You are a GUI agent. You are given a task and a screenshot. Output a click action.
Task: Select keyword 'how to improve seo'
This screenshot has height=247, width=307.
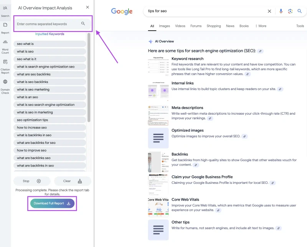[x=50, y=150]
